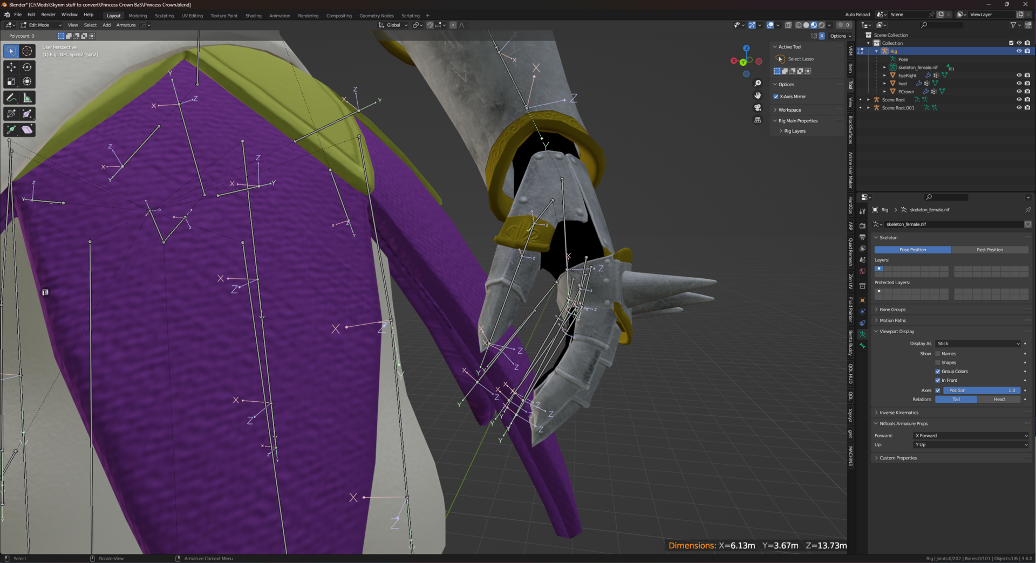1036x563 pixels.
Task: Click the Rest Position button
Action: [x=990, y=250]
